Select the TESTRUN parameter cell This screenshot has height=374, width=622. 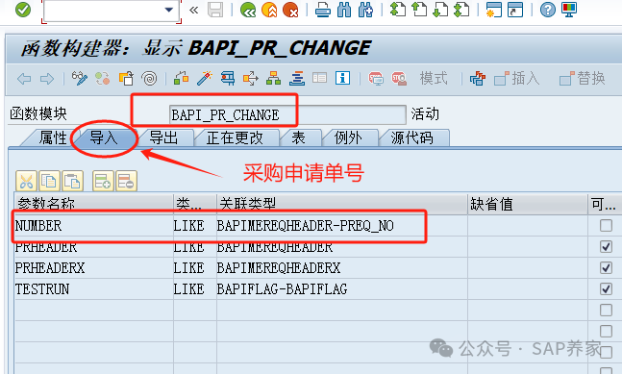[93, 288]
